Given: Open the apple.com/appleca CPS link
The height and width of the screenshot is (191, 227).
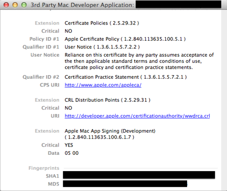Looking at the screenshot, I should click(103, 85).
